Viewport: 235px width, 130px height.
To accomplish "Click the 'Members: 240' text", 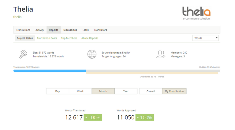I will click(179, 52).
